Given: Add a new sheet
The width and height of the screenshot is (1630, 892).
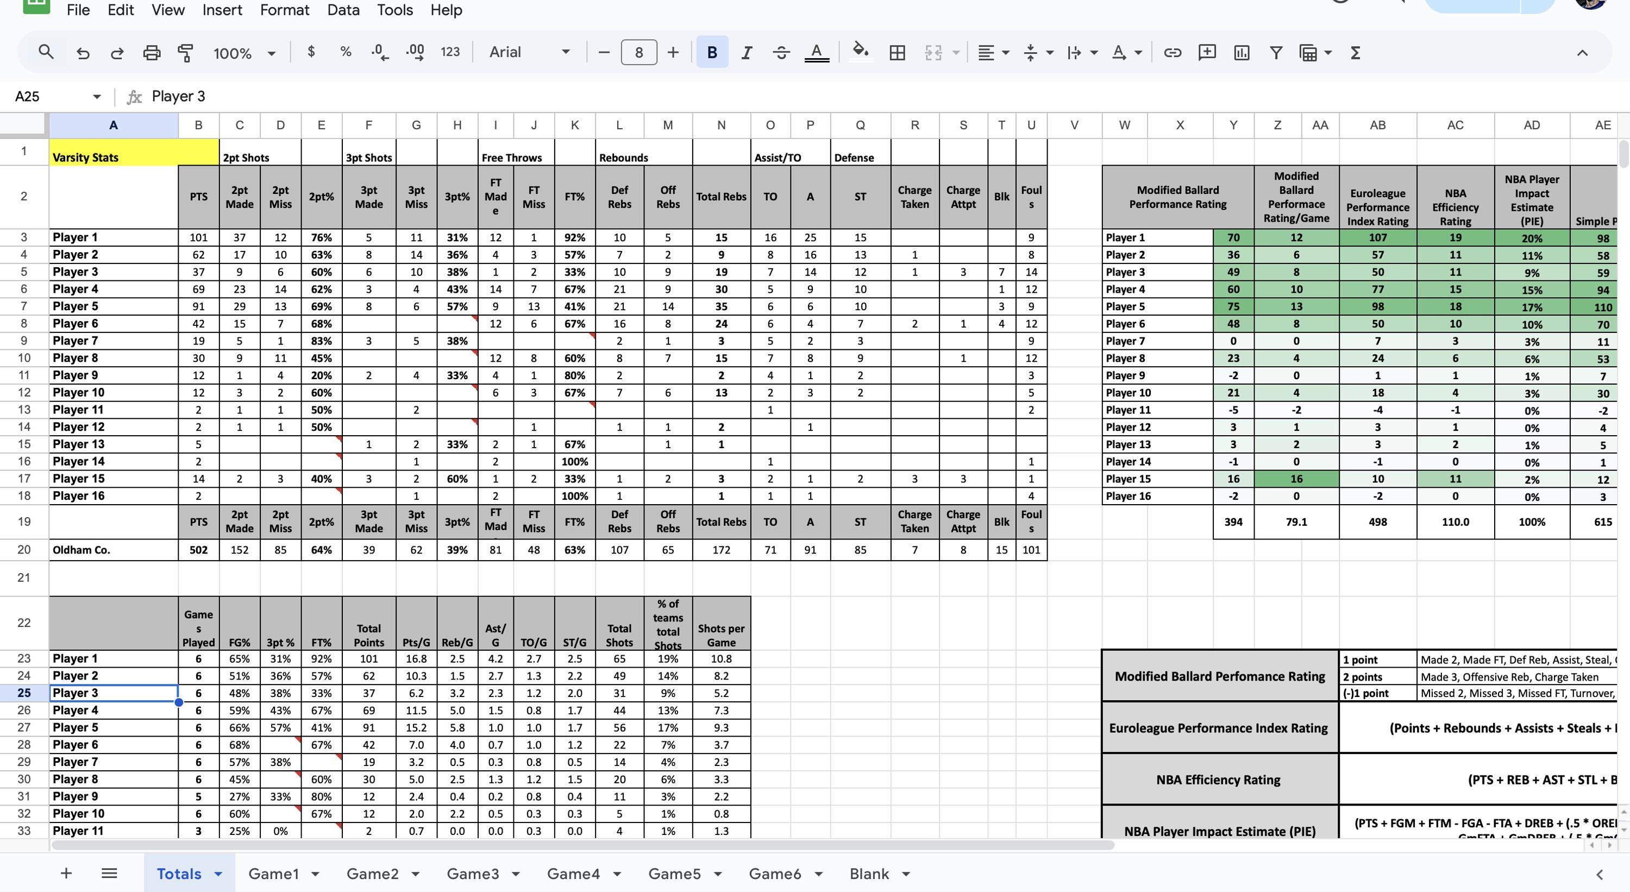Looking at the screenshot, I should 66,873.
